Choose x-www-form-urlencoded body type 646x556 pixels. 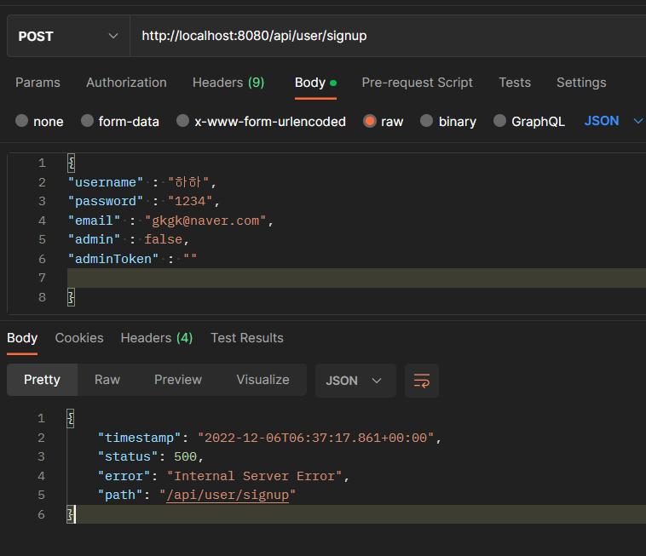coord(183,121)
